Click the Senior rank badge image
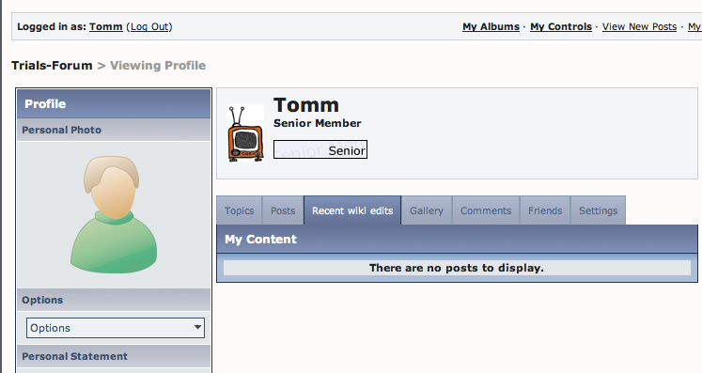This screenshot has height=373, width=702. tap(320, 149)
